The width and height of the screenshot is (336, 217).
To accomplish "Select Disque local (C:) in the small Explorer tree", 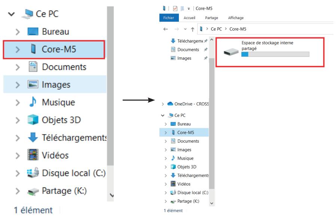I will (x=193, y=193).
